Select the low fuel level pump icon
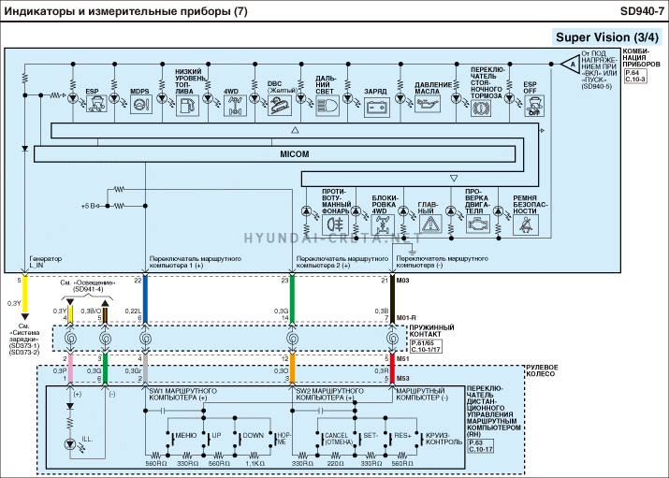Viewport: 669px width, 478px height. [187, 106]
